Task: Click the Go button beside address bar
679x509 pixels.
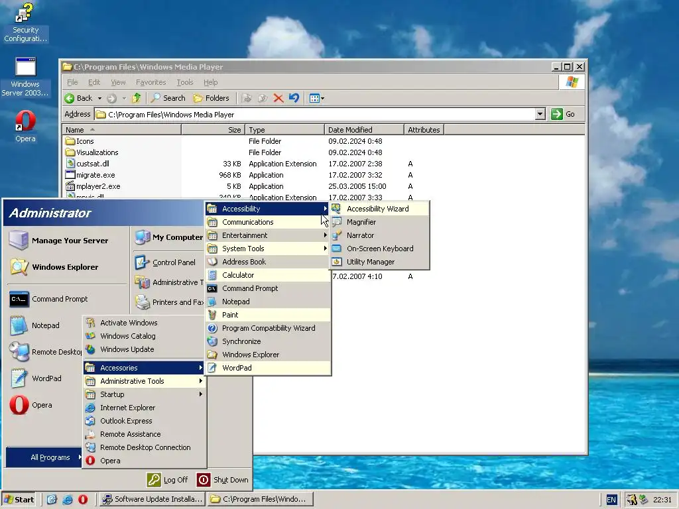Action: click(564, 114)
